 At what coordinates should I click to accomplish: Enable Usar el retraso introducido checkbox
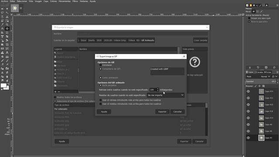pos(101,100)
